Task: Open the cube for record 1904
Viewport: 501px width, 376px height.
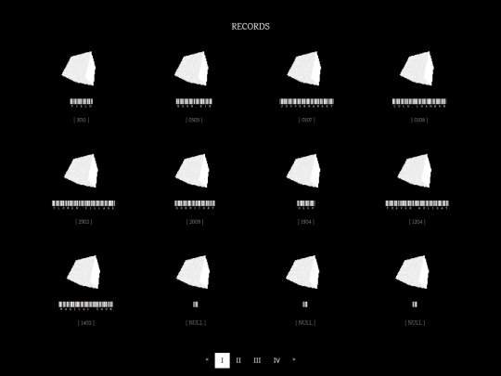Action: 303,171
